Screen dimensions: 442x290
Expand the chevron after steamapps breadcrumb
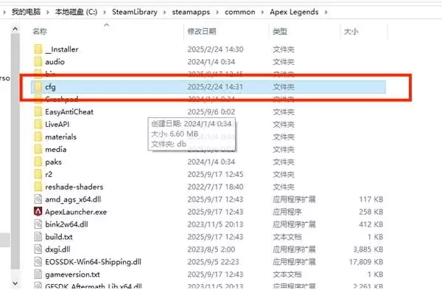[x=217, y=12]
